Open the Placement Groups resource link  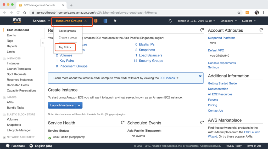[x=73, y=66]
